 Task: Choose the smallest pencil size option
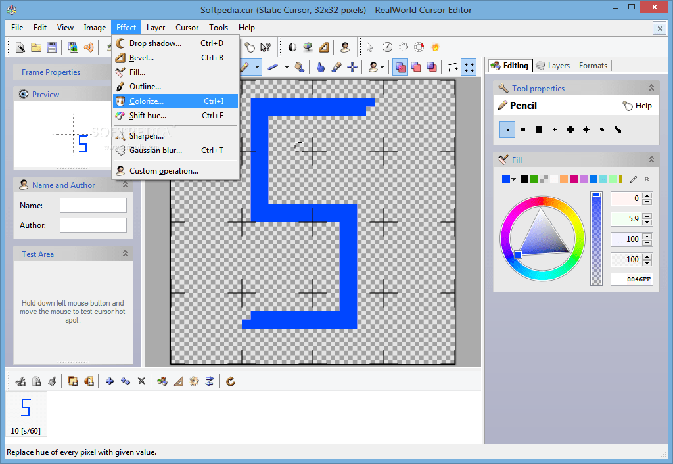click(x=507, y=129)
